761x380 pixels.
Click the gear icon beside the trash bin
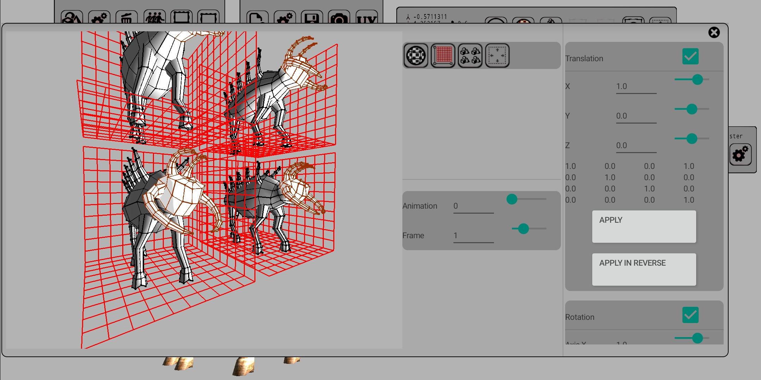[x=99, y=18]
